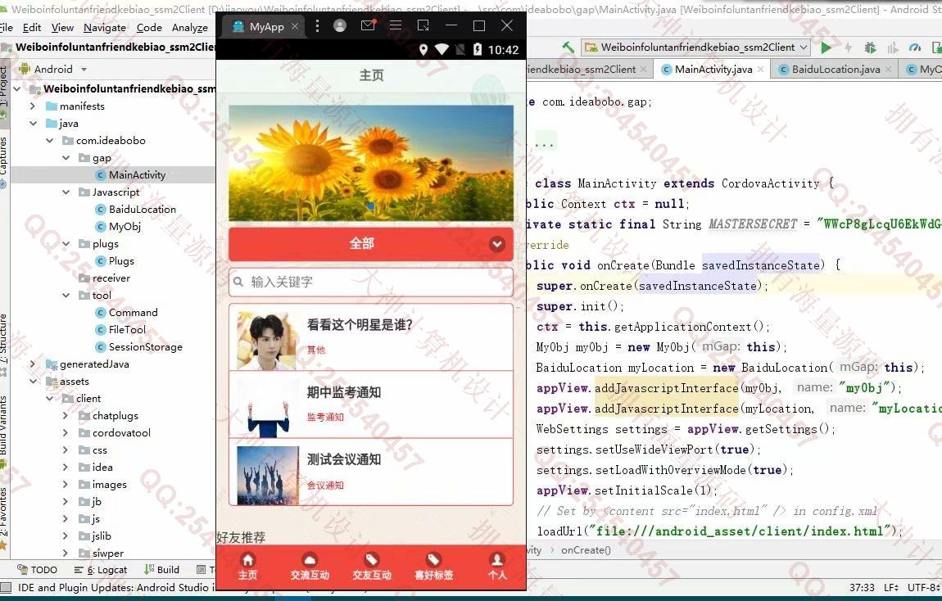942x601 pixels.
Task: Collapse the tool package
Action: 66,296
